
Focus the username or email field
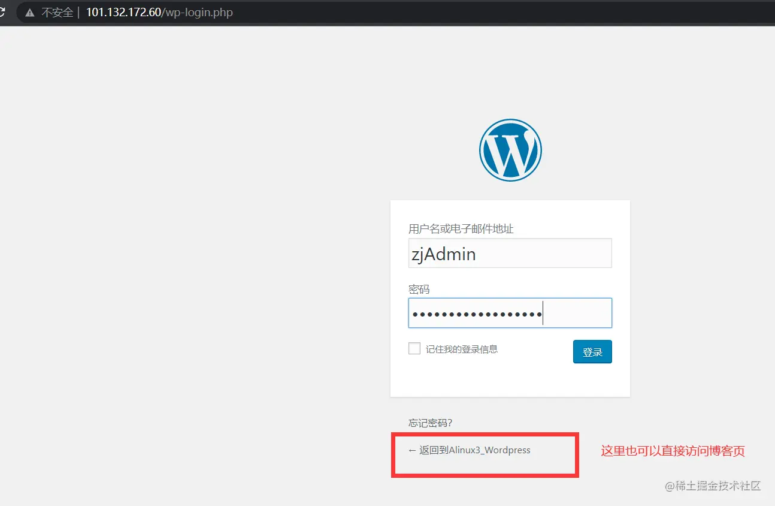(x=510, y=253)
